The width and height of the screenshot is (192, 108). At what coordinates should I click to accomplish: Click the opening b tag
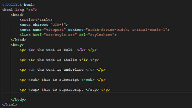pos(32,50)
